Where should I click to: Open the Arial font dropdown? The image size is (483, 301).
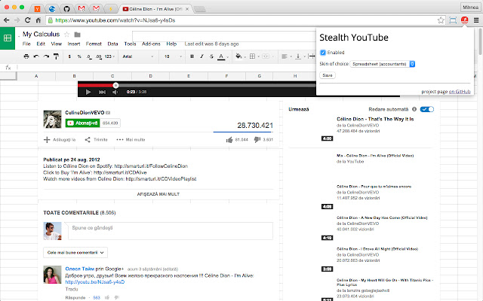coord(137,56)
